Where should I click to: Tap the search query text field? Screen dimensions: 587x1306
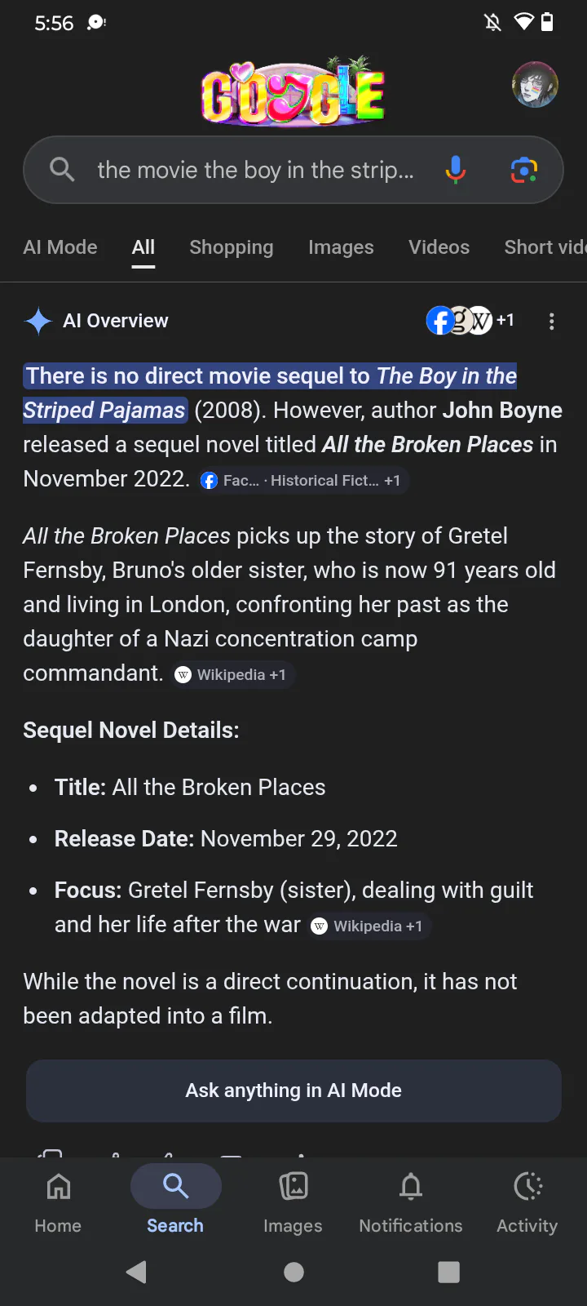[256, 170]
